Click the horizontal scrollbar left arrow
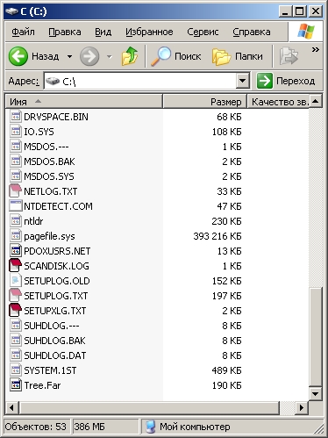Image resolution: width=328 pixels, height=438 pixels. [11, 407]
